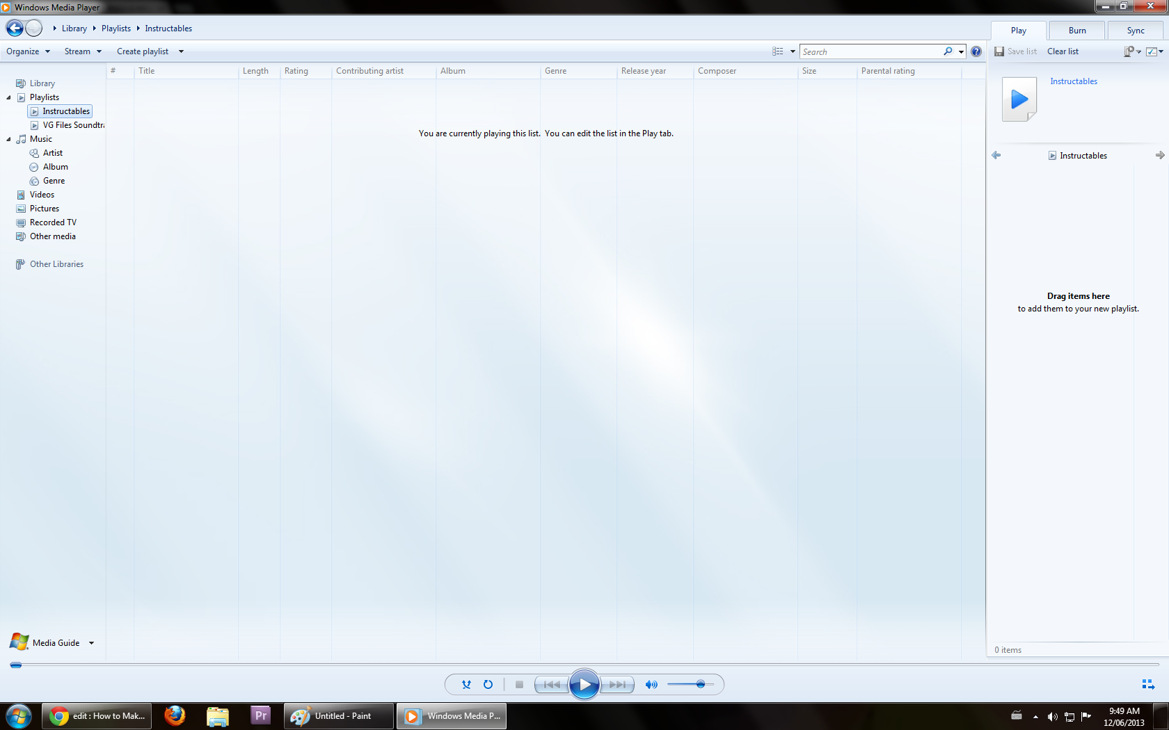The height and width of the screenshot is (730, 1169).
Task: Click the Play button
Action: click(584, 685)
